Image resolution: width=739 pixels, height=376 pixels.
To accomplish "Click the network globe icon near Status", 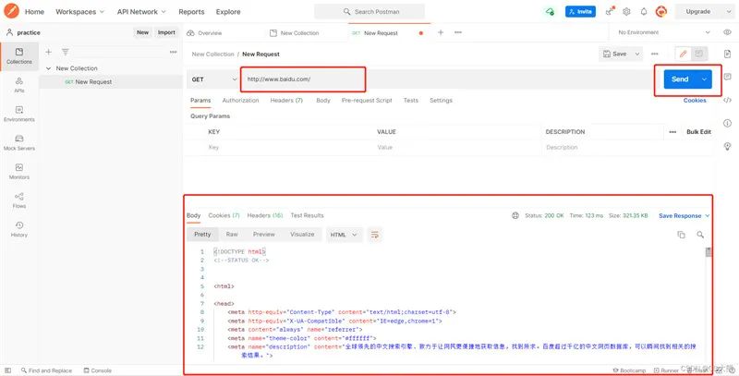I will (515, 215).
